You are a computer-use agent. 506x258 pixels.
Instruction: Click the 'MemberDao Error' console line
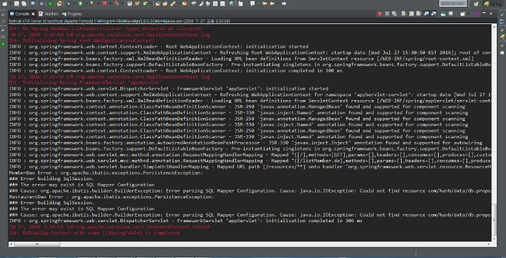[x=106, y=173]
